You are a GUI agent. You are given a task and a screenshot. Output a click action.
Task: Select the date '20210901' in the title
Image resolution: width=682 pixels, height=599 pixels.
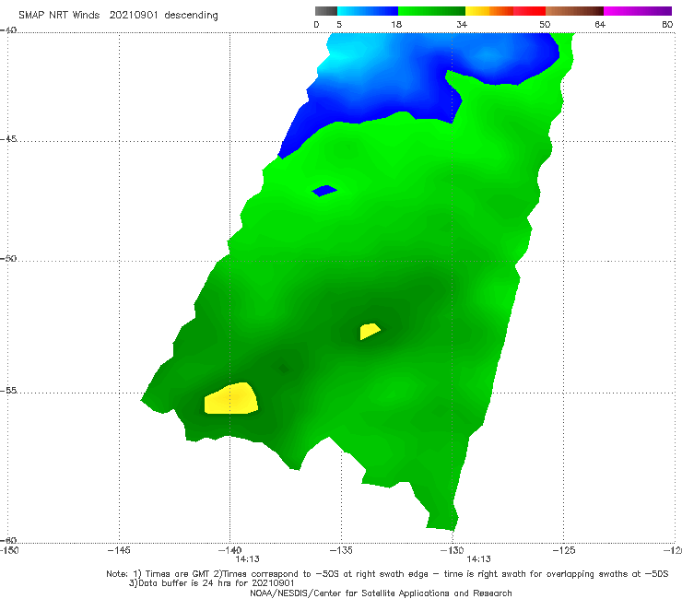pos(134,15)
